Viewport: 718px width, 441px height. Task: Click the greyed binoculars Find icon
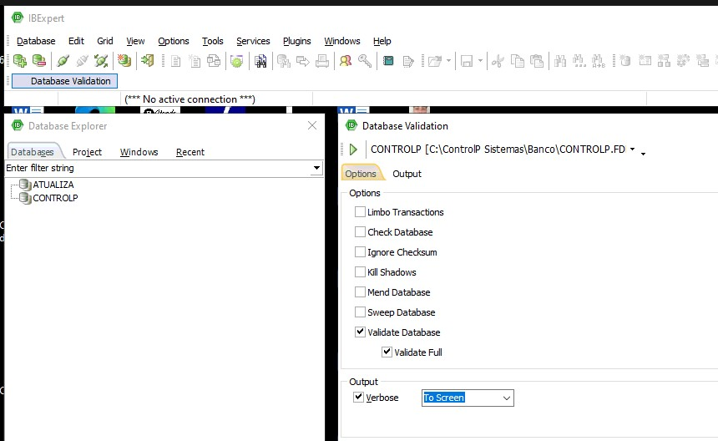[x=560, y=61]
